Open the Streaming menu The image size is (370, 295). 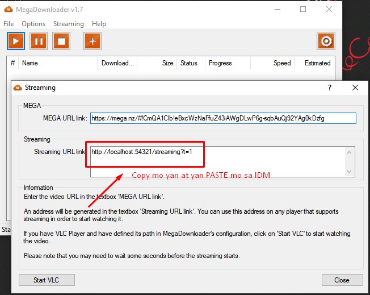pyautogui.click(x=69, y=24)
